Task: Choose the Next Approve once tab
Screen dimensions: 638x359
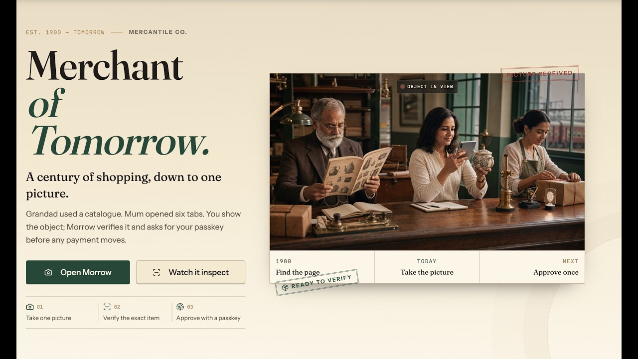Action: [532, 267]
